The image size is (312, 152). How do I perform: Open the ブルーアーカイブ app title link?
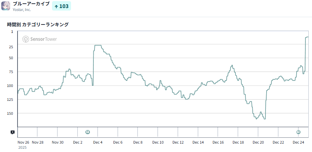(31, 4)
